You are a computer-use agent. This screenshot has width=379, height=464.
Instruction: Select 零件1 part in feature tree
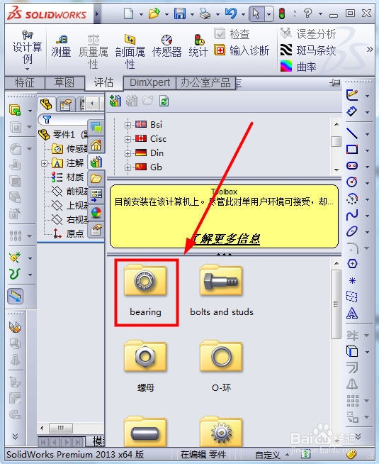point(63,135)
